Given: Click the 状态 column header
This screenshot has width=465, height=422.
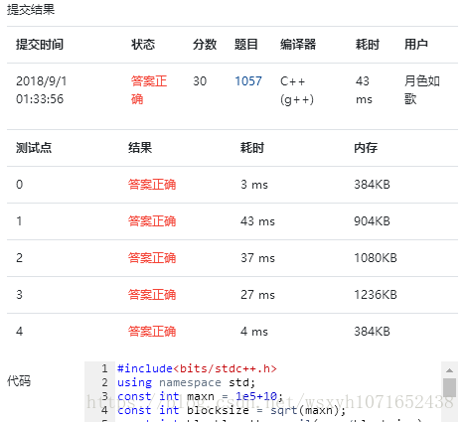Looking at the screenshot, I should click(x=143, y=45).
